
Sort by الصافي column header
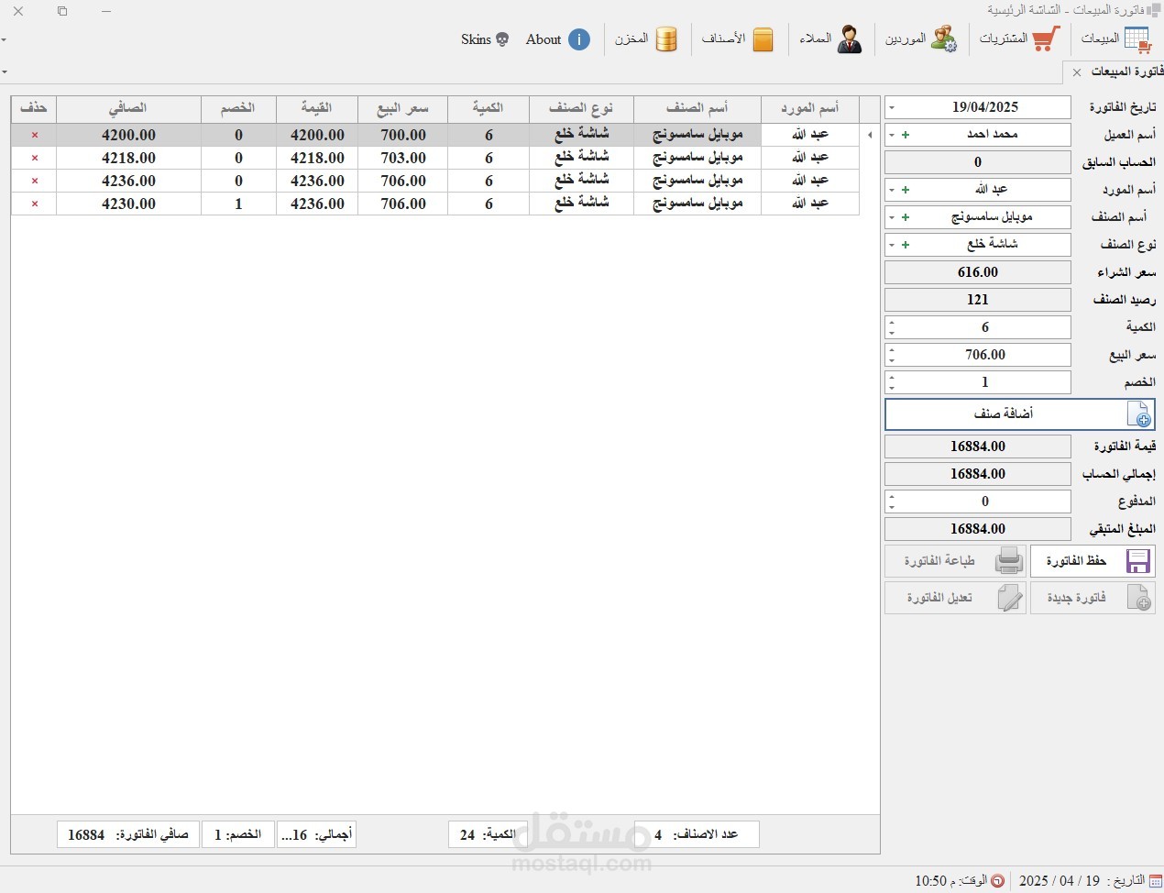click(128, 109)
